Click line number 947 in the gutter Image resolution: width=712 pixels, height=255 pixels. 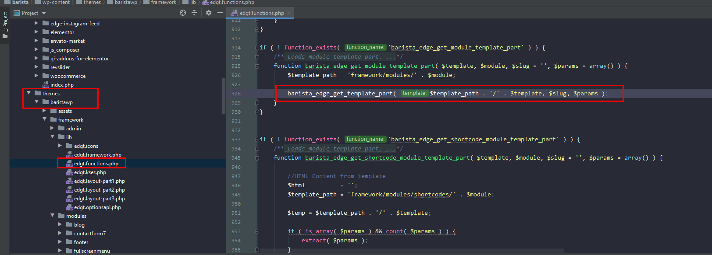(x=236, y=176)
